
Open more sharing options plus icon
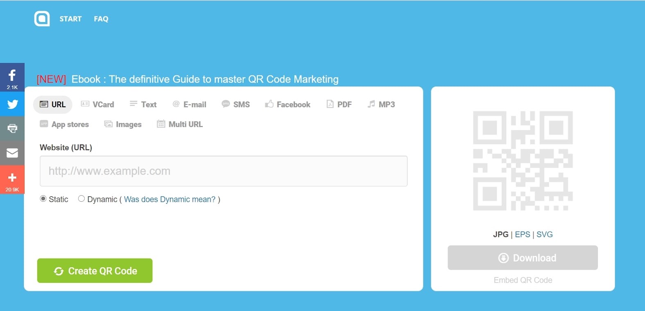12,179
